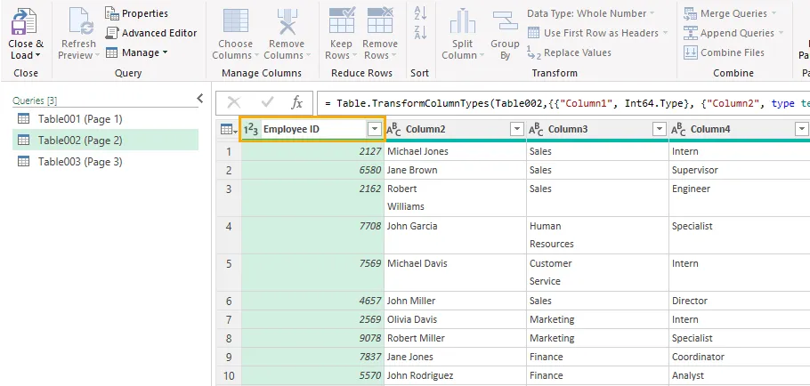The height and width of the screenshot is (386, 810).
Task: Cancel the formula edit with X icon
Action: pyautogui.click(x=234, y=102)
